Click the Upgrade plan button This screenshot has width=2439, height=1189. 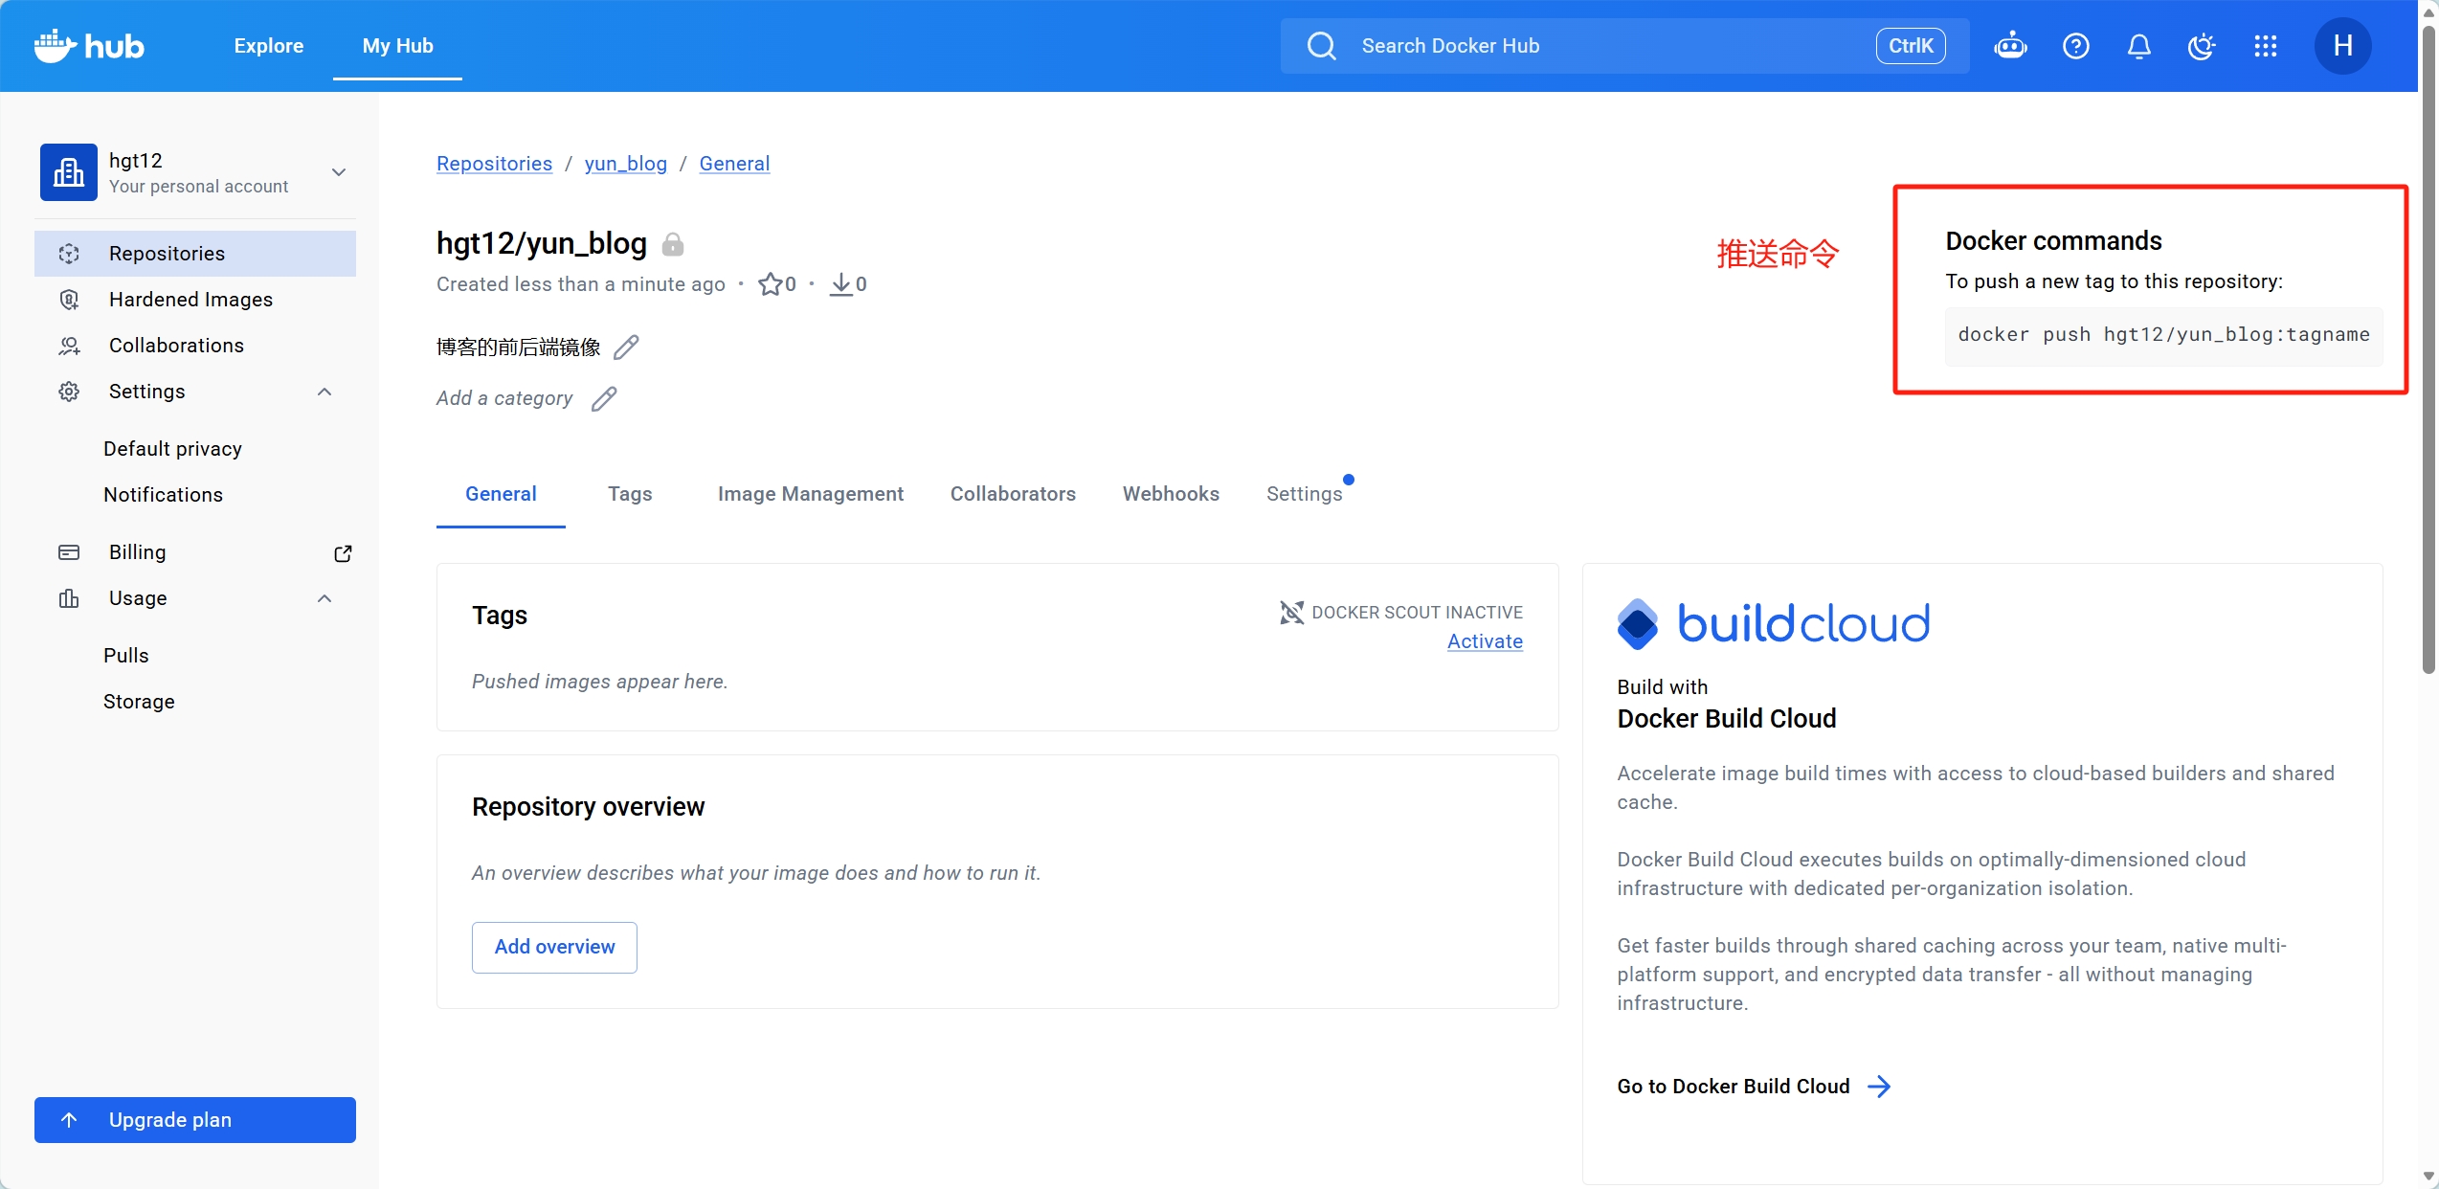coord(195,1120)
